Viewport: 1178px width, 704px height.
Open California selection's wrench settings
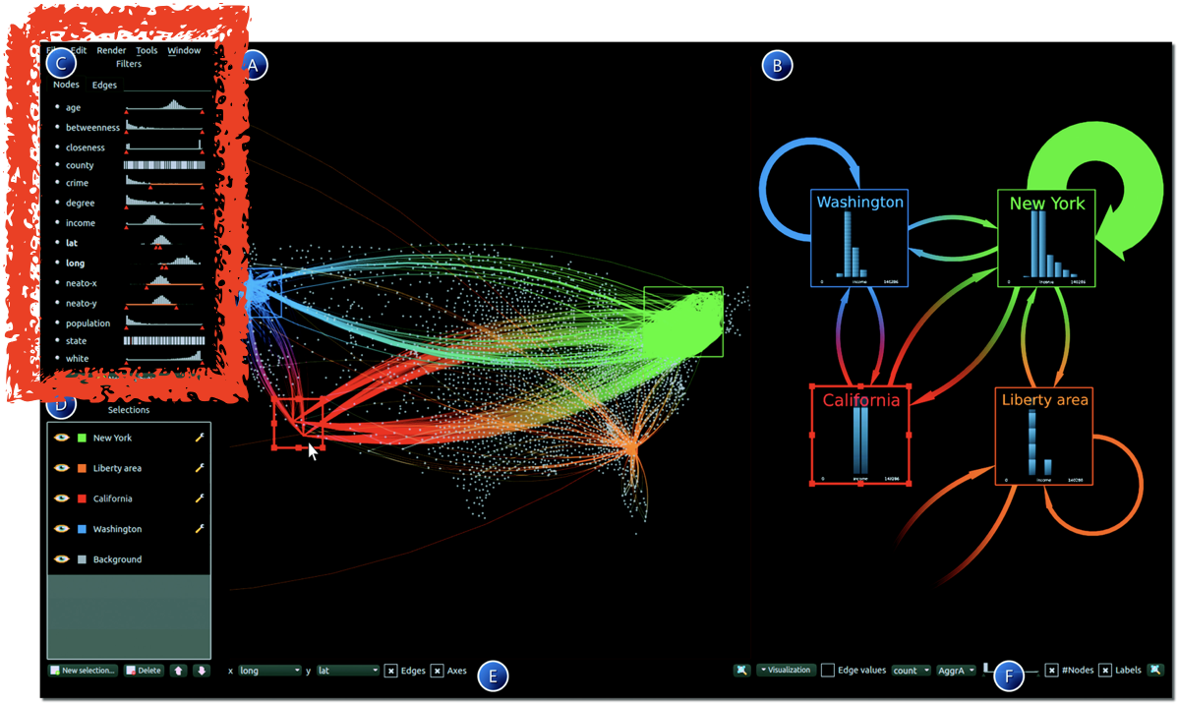(x=200, y=499)
